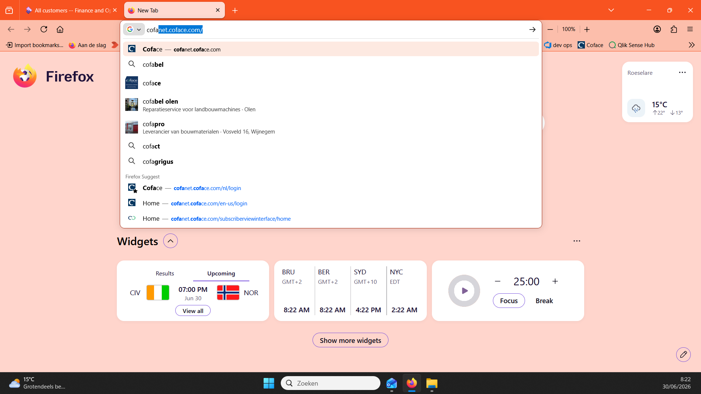The width and height of the screenshot is (701, 394).
Task: Switch to All customers Finance tab
Action: 71,10
